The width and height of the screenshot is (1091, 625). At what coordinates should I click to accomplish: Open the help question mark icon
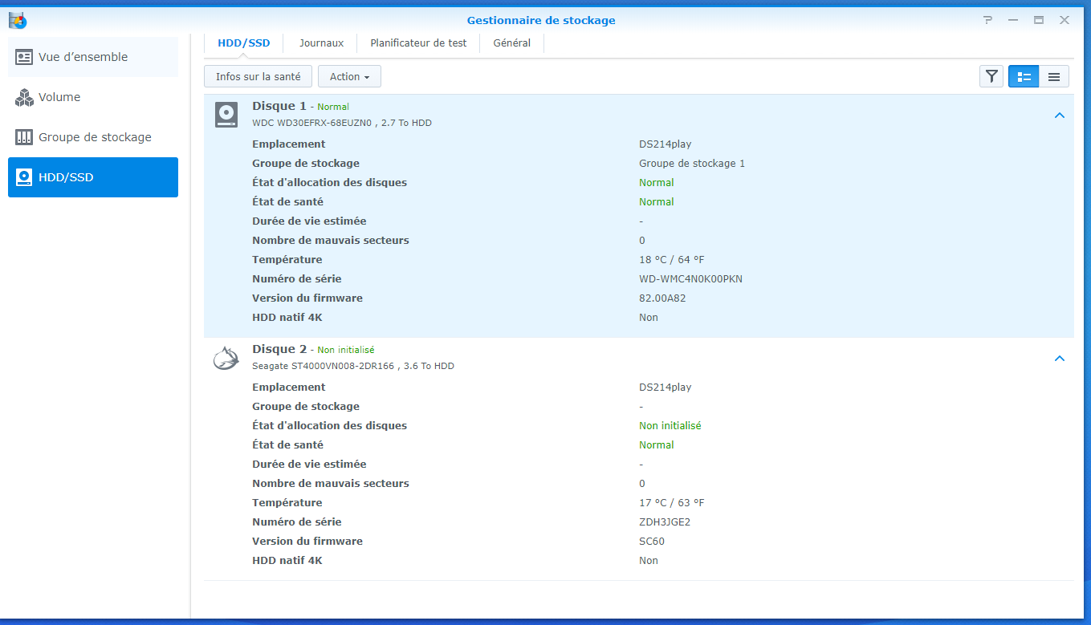(987, 20)
